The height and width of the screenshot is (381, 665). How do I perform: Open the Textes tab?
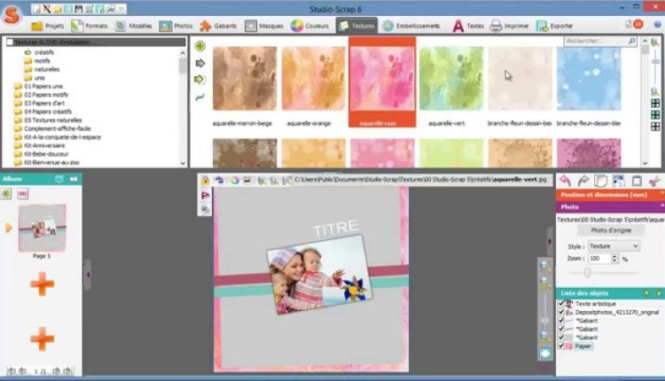click(468, 26)
